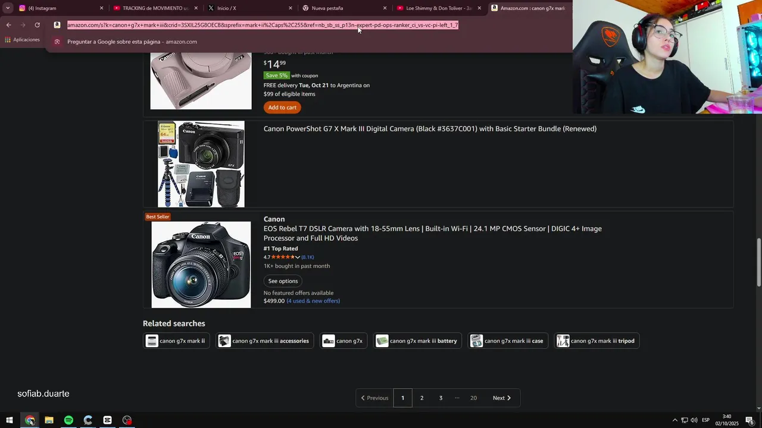The image size is (762, 428).
Task: Expand the 4.7 star rating chevron
Action: pyautogui.click(x=298, y=257)
